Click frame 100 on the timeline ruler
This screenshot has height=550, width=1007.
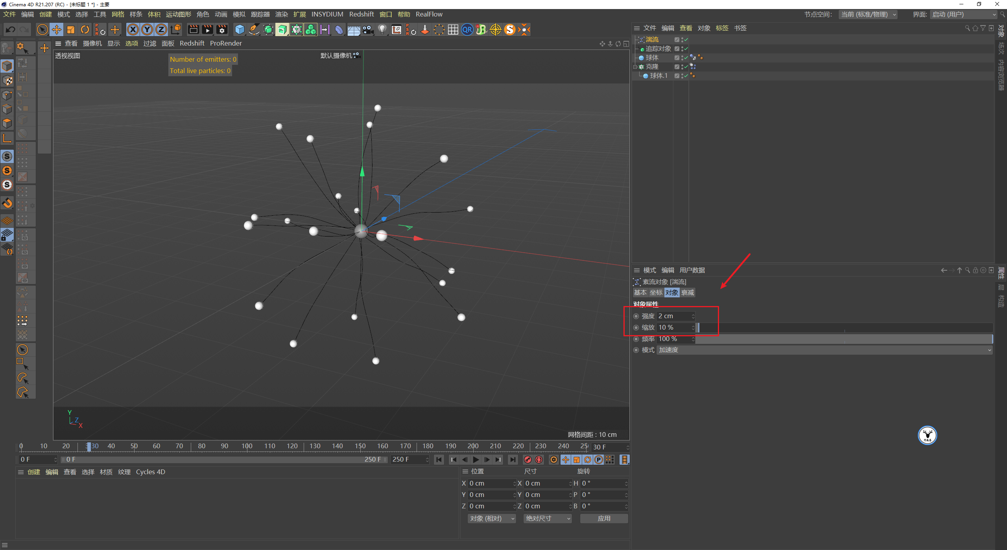(x=247, y=446)
